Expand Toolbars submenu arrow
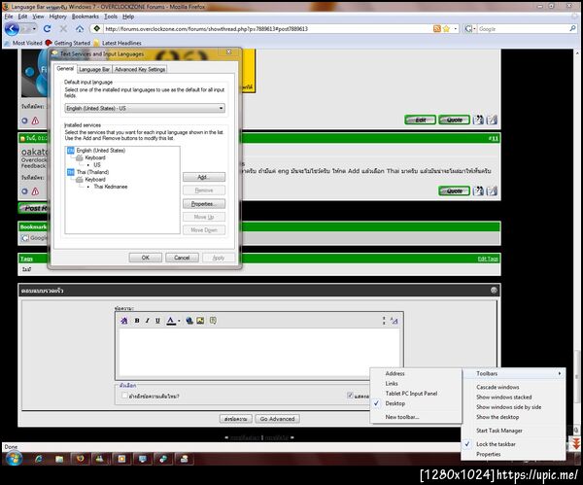 (x=560, y=373)
